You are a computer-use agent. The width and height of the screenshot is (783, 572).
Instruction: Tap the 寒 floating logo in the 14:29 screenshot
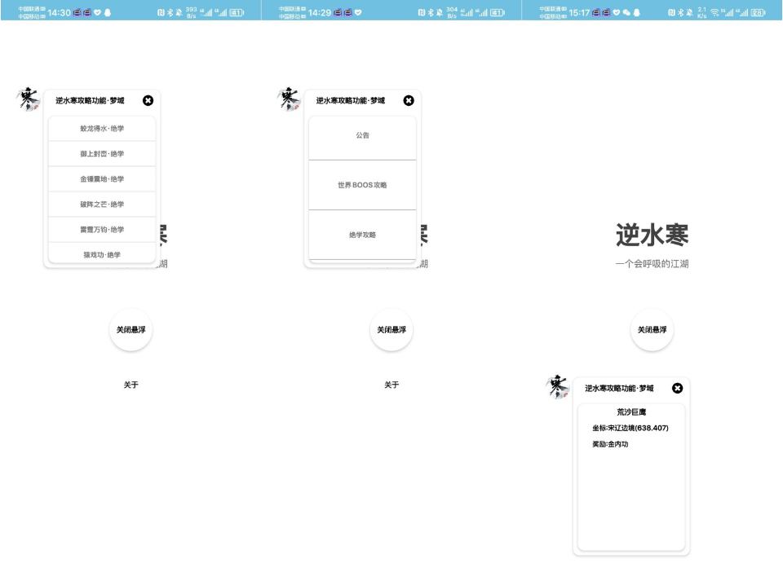[289, 99]
